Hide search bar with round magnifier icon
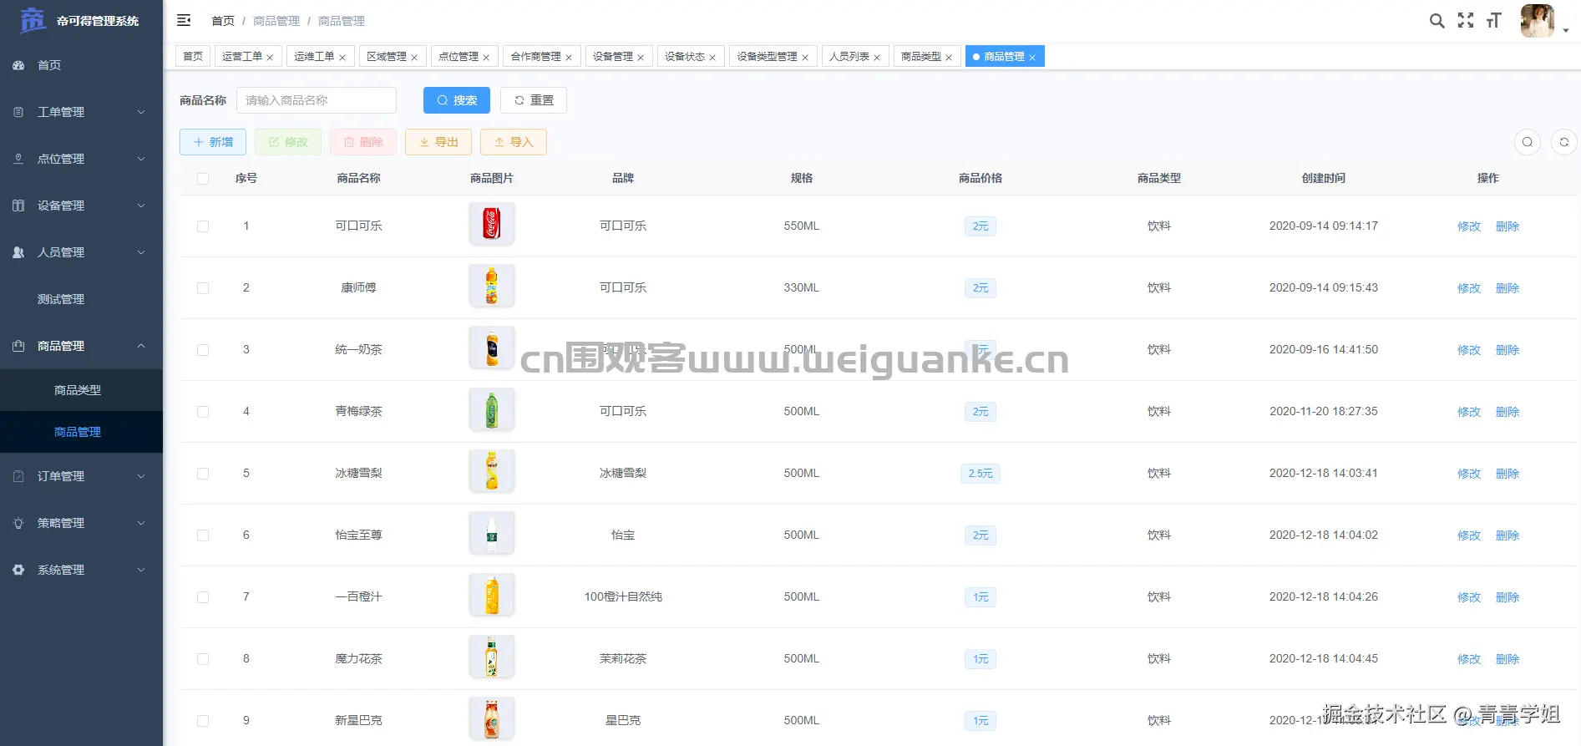Screen dimensions: 1581x746 pos(1528,142)
